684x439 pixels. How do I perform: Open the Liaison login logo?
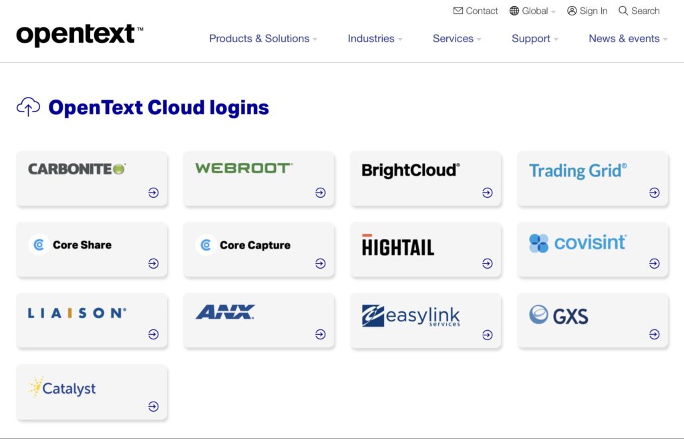click(77, 313)
